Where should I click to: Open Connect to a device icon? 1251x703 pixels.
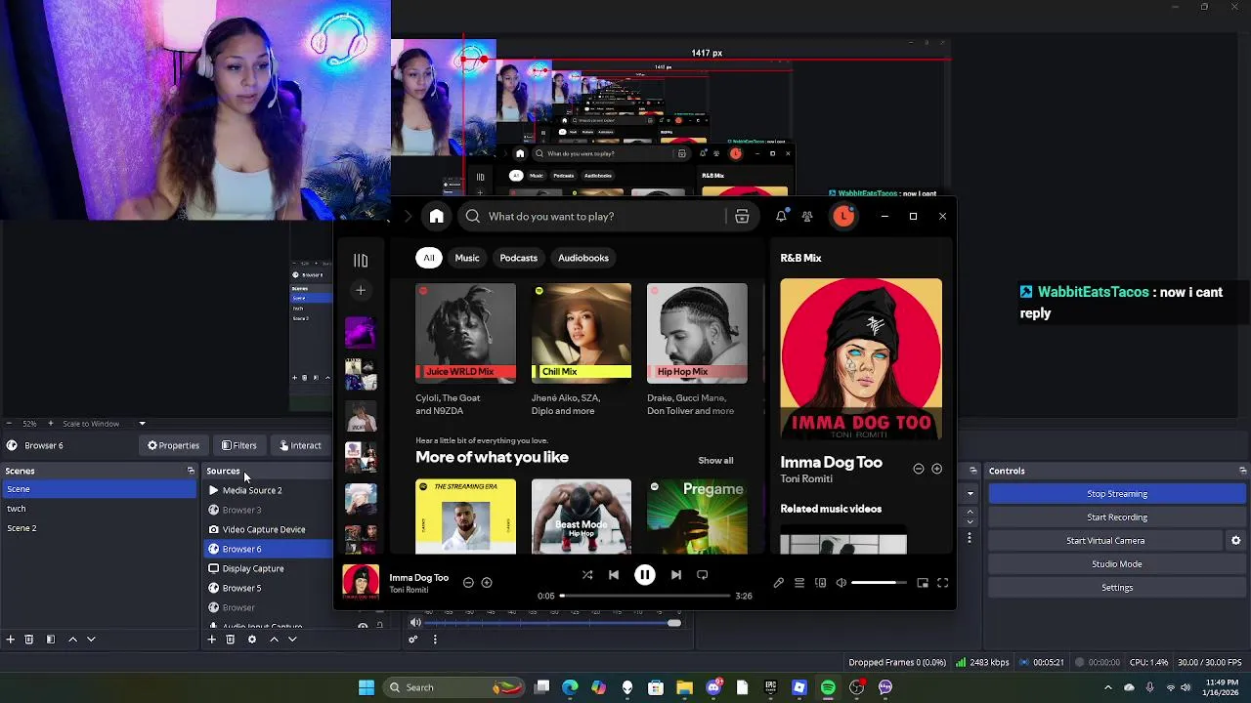click(821, 583)
